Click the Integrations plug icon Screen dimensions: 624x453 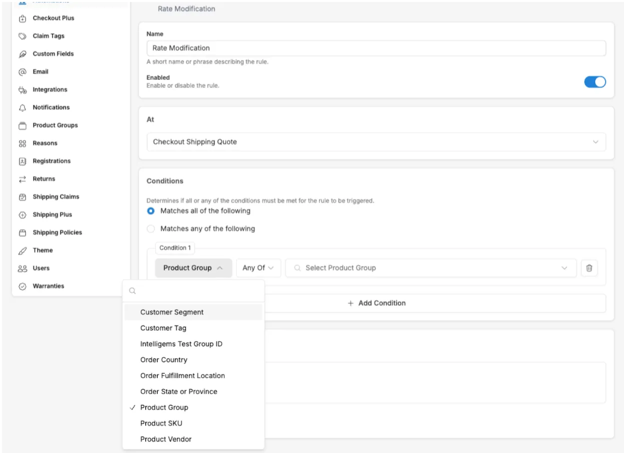pos(22,90)
